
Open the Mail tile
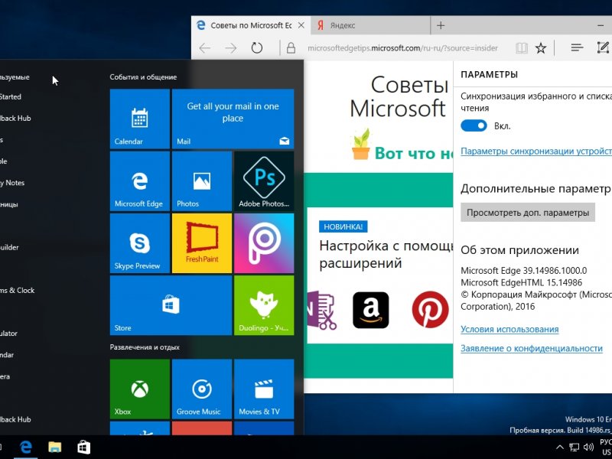(x=233, y=119)
